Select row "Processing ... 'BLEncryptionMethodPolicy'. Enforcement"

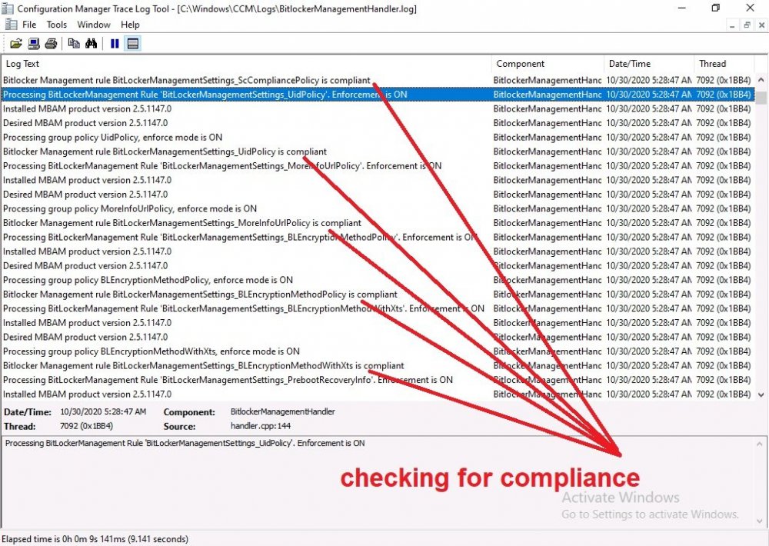coord(378,237)
